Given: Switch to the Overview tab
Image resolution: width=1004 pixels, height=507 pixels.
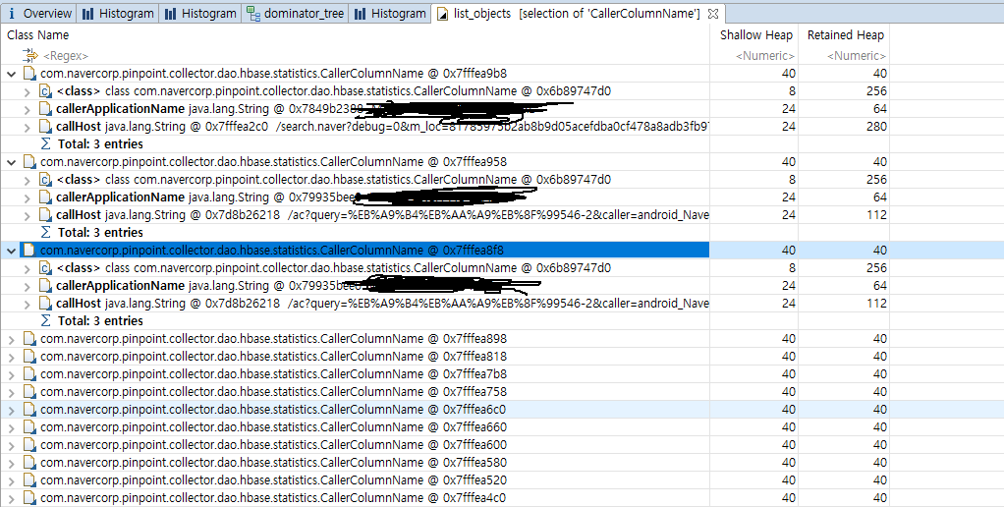Looking at the screenshot, I should pyautogui.click(x=38, y=13).
